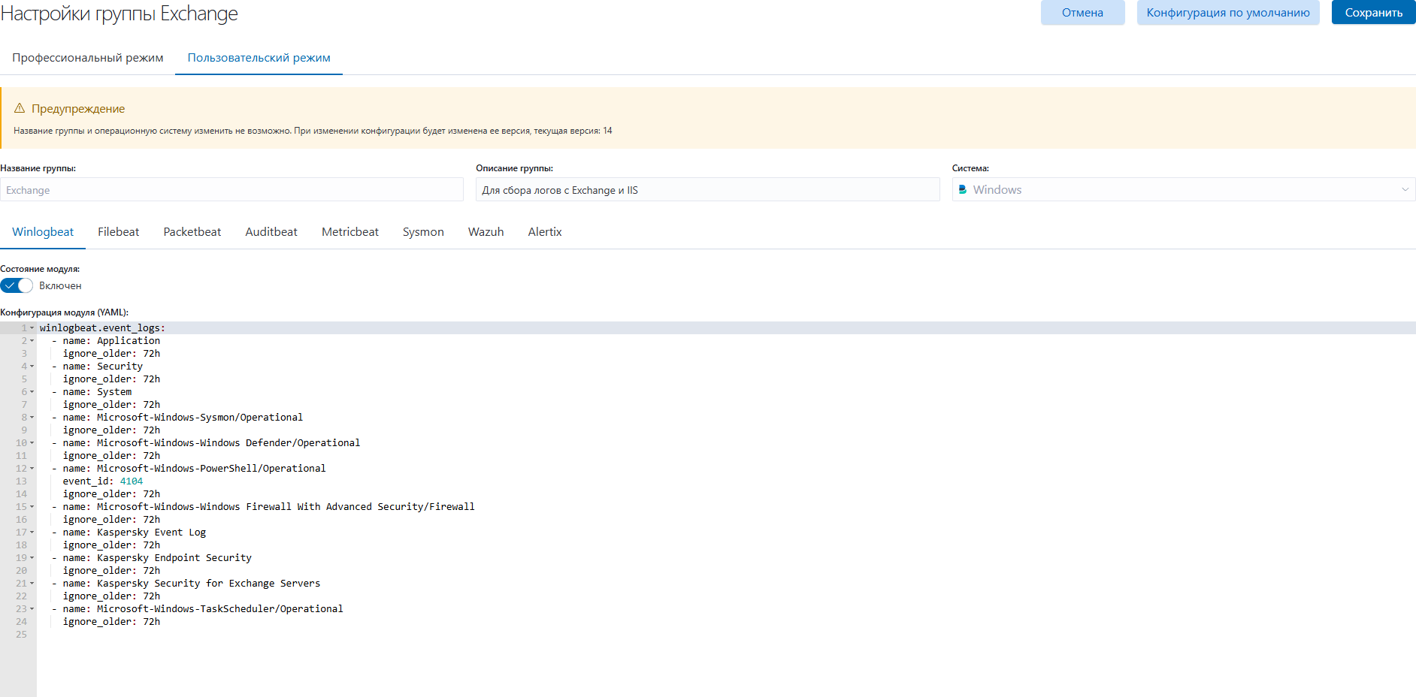The image size is (1416, 697).
Task: Select the Metricbeat tab
Action: point(350,232)
